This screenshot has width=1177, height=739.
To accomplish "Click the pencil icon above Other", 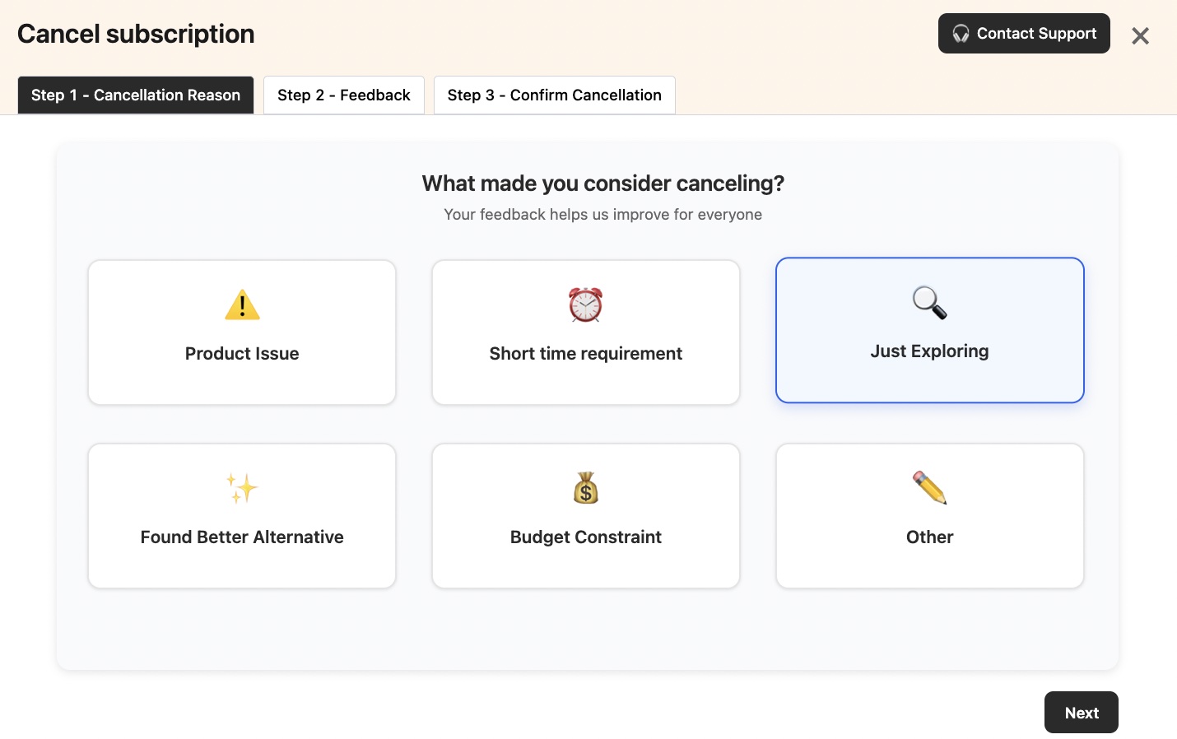I will click(x=929, y=488).
